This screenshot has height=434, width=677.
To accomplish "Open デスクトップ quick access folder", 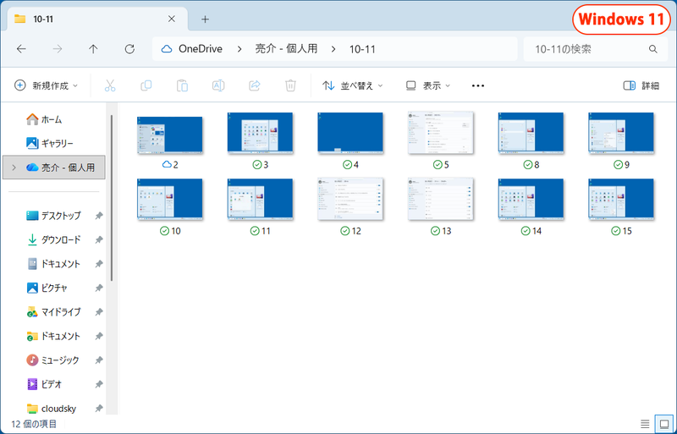I will point(53,215).
